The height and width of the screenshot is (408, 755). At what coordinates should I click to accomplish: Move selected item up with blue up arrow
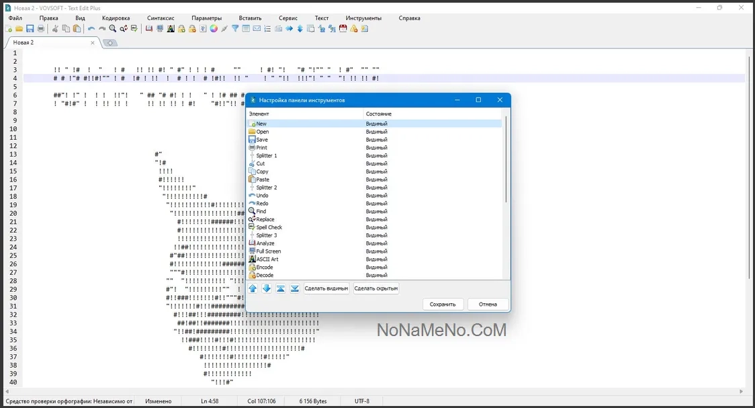253,288
